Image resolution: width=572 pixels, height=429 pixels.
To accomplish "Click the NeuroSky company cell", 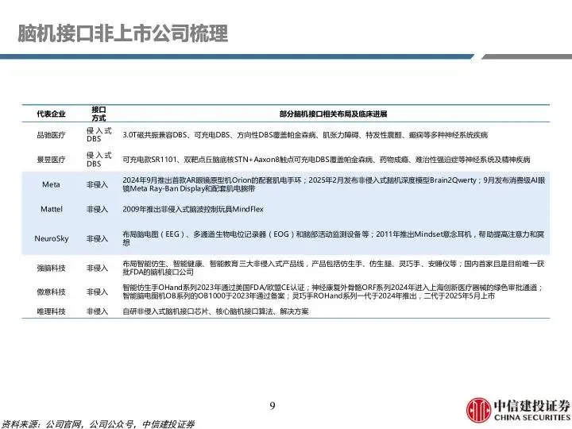I will click(x=52, y=238).
